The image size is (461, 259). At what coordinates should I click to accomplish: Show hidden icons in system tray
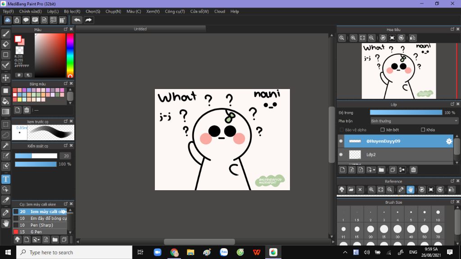pyautogui.click(x=345, y=252)
